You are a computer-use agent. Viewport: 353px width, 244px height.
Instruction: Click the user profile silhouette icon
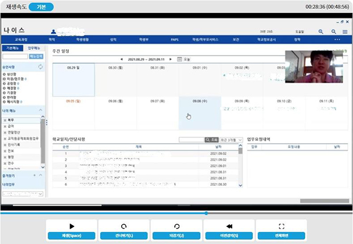[x=54, y=32]
